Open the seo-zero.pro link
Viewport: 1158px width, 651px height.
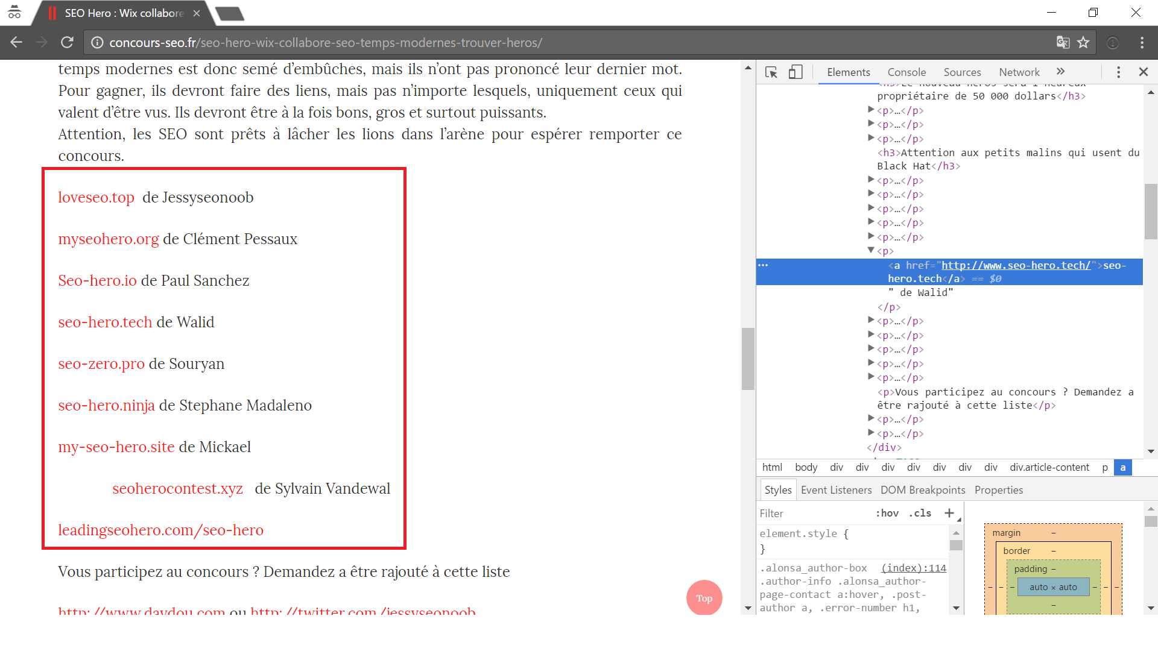click(x=101, y=364)
